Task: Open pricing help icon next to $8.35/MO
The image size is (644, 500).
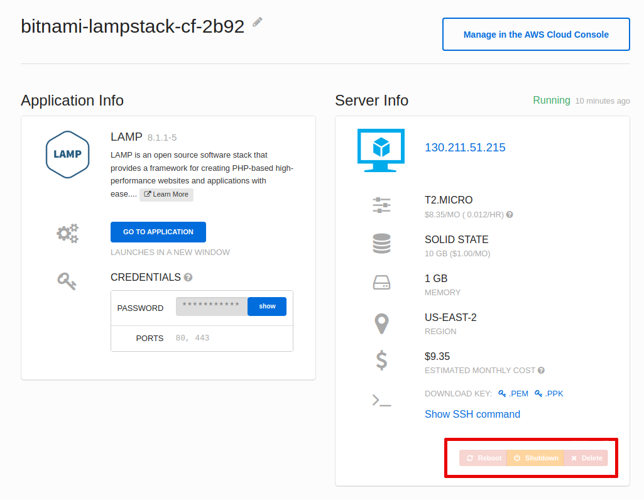Action: tap(510, 214)
